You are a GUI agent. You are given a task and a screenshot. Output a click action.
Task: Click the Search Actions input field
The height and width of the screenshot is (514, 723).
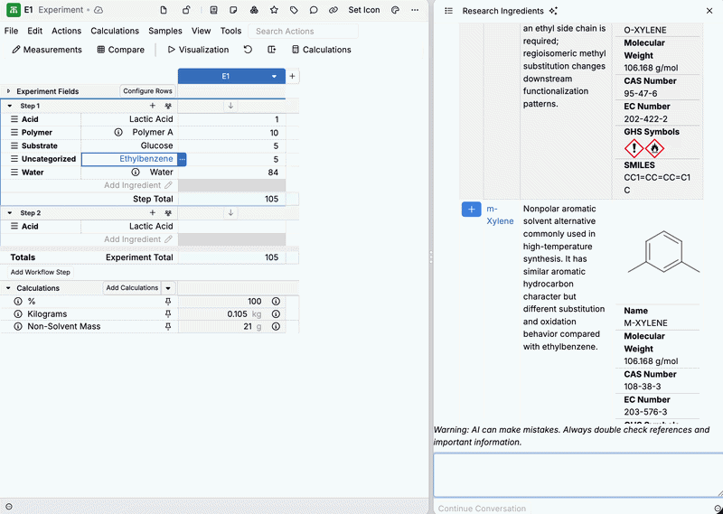(304, 31)
